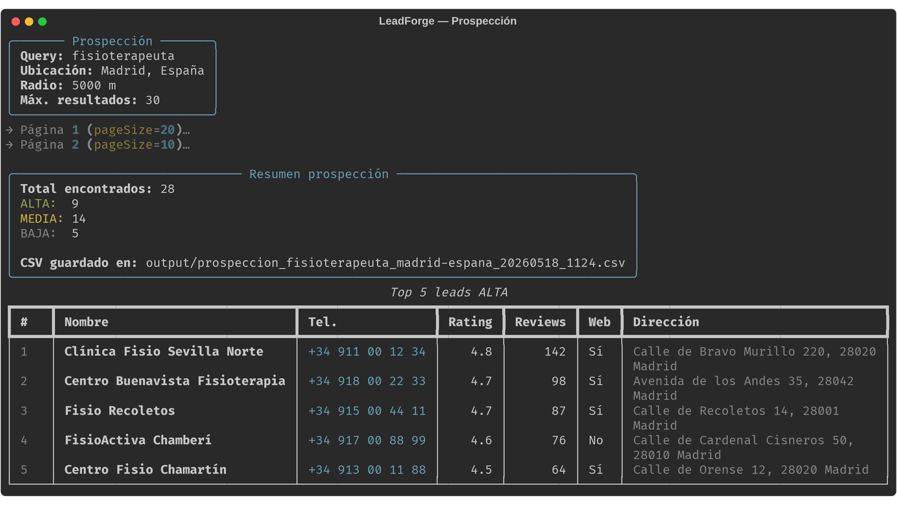
Task: Click the Resumen prospección panel title
Action: click(319, 174)
